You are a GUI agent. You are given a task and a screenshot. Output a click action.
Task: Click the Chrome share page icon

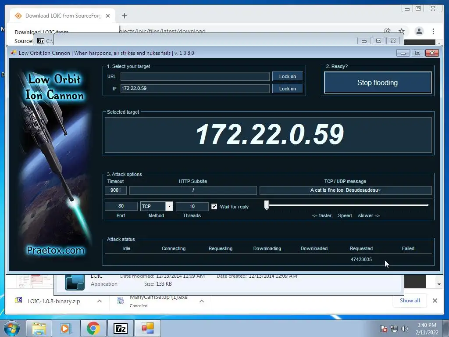tap(388, 31)
